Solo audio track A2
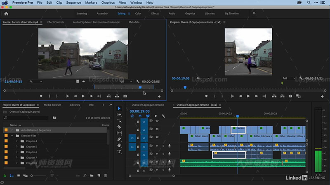330x185 pixels. point(163,154)
